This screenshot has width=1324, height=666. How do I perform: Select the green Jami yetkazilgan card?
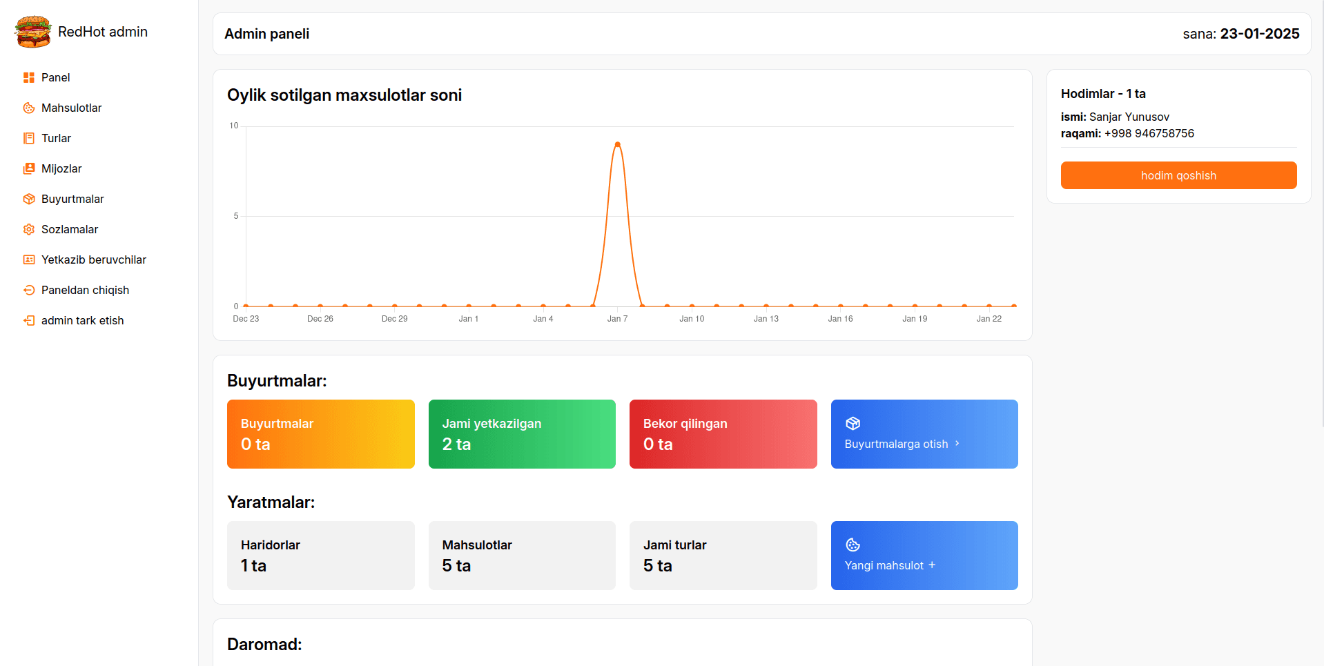522,434
